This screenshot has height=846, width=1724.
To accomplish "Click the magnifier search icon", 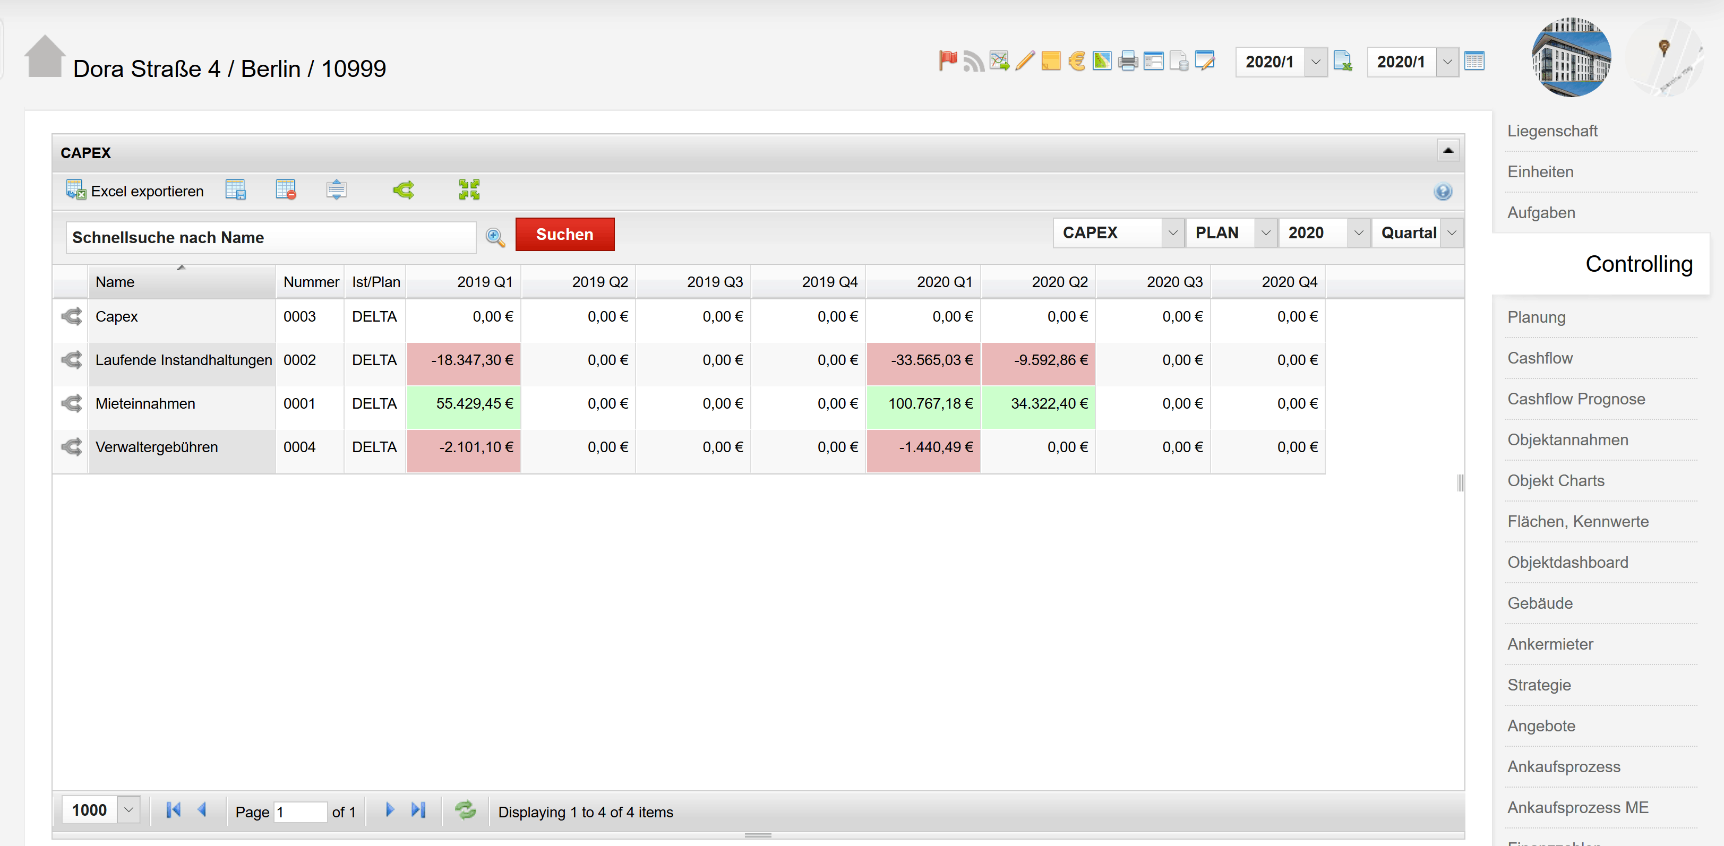I will [x=495, y=237].
